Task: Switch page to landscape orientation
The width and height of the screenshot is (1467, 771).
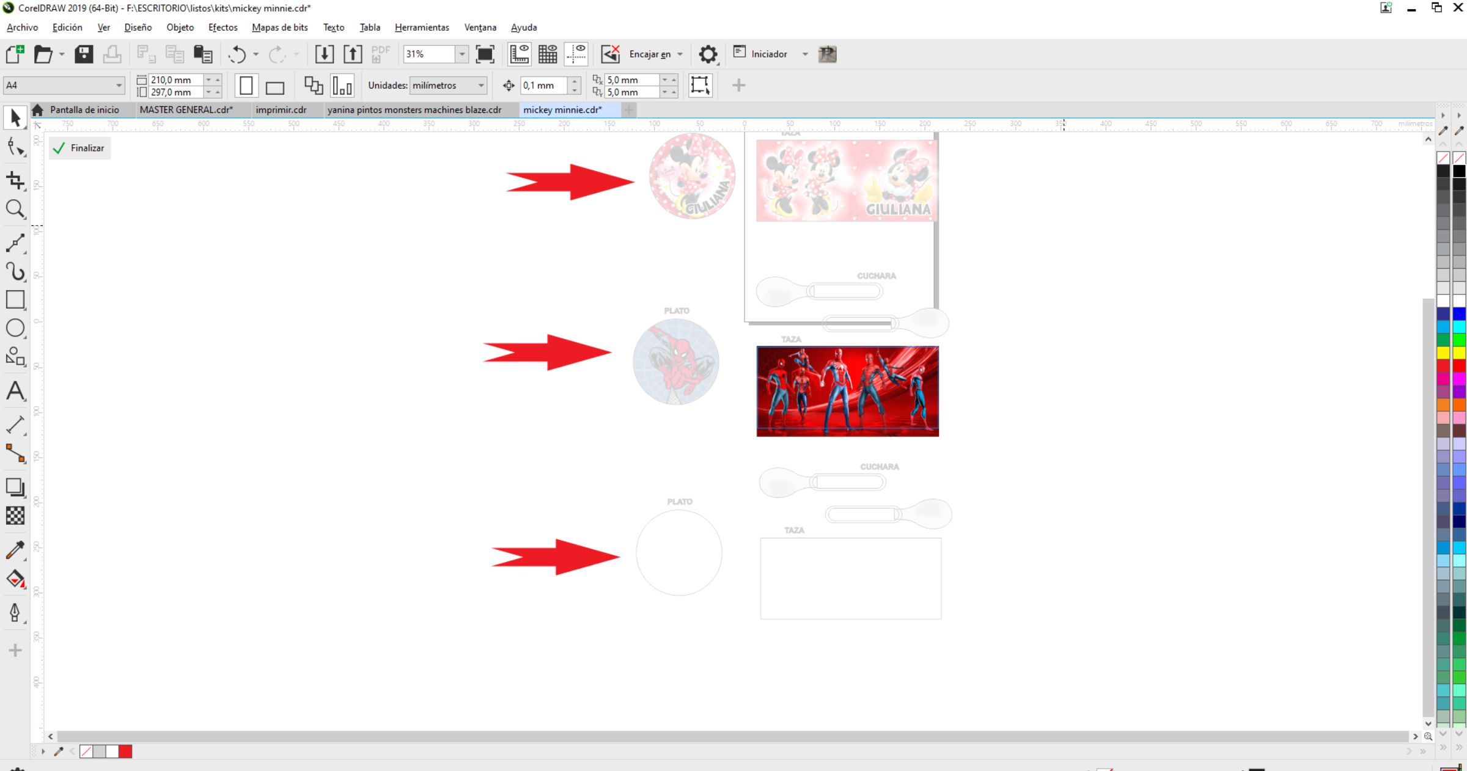Action: click(275, 86)
